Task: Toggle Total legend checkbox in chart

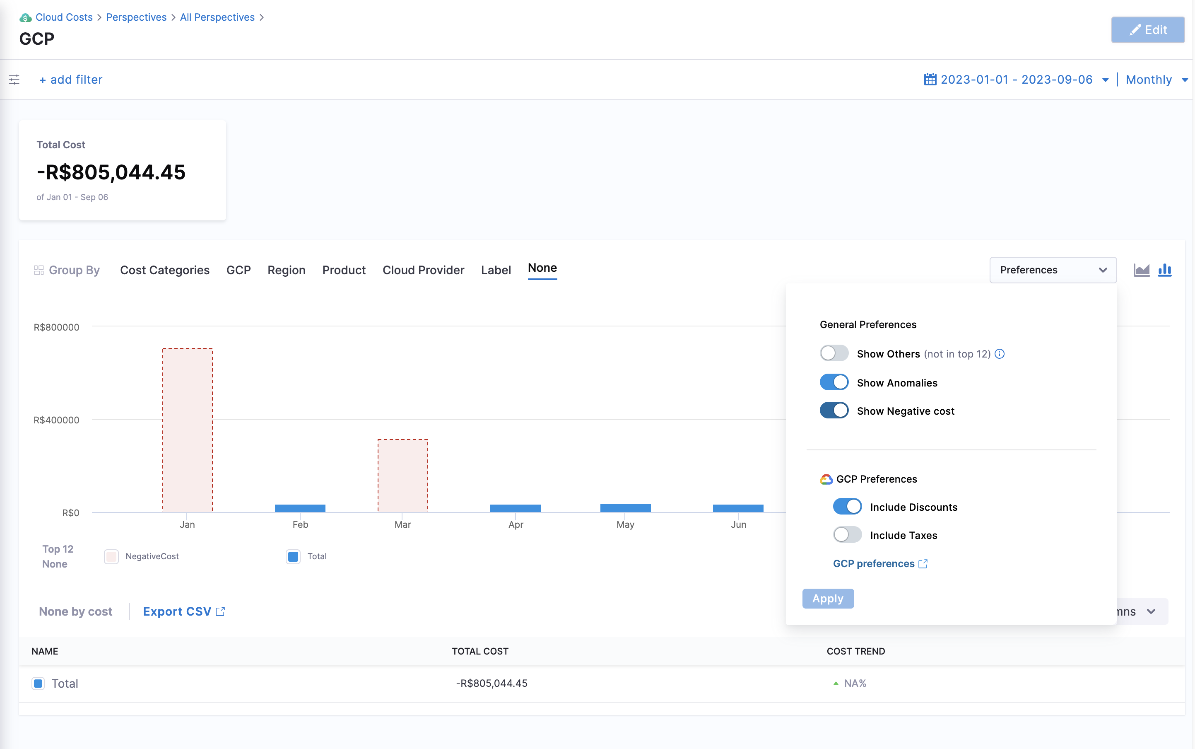Action: point(293,556)
